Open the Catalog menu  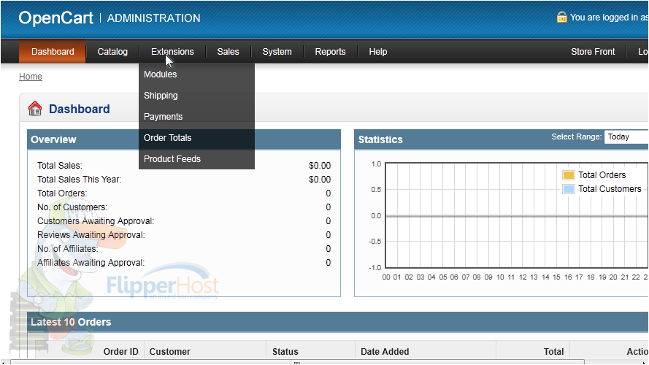coord(112,52)
